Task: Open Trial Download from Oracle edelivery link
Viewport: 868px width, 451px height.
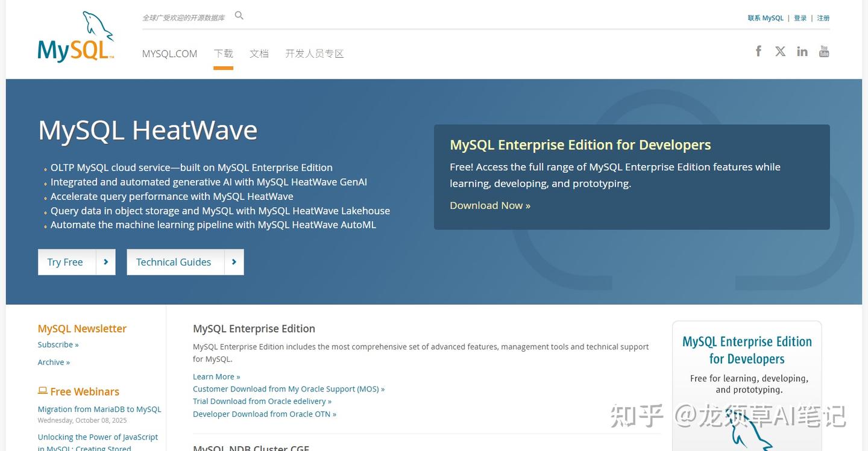Action: coord(262,401)
